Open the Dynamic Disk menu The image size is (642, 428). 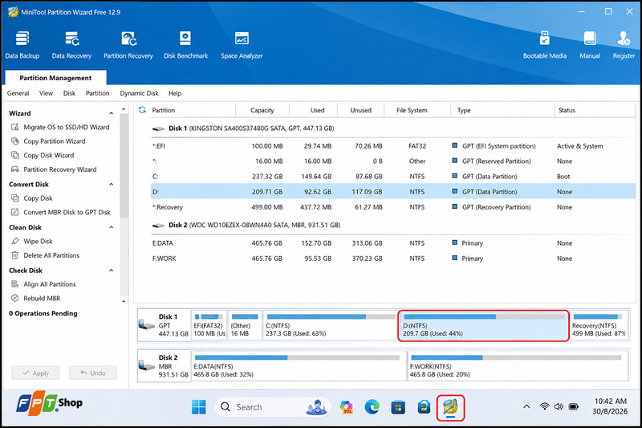click(139, 93)
